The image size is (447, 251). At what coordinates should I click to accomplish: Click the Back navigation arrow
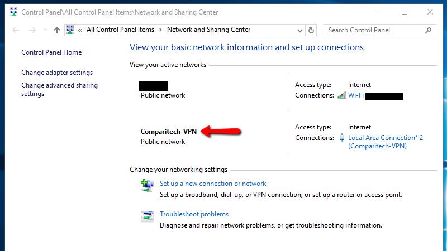tap(16, 30)
